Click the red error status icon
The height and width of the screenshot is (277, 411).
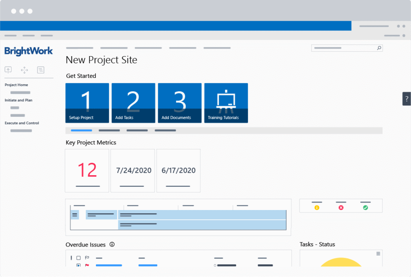pos(341,208)
